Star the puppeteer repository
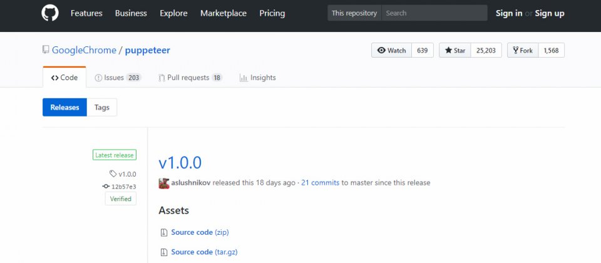Screen dimensions: 601x263 (x=455, y=50)
